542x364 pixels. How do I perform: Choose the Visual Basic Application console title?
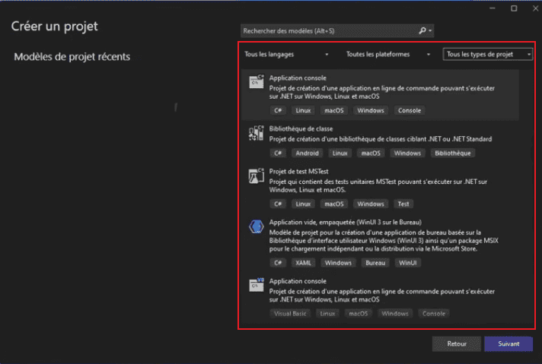[298, 281]
